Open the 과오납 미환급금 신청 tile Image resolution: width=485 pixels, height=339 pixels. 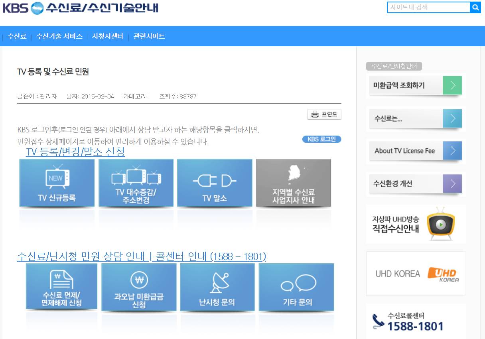click(x=139, y=287)
